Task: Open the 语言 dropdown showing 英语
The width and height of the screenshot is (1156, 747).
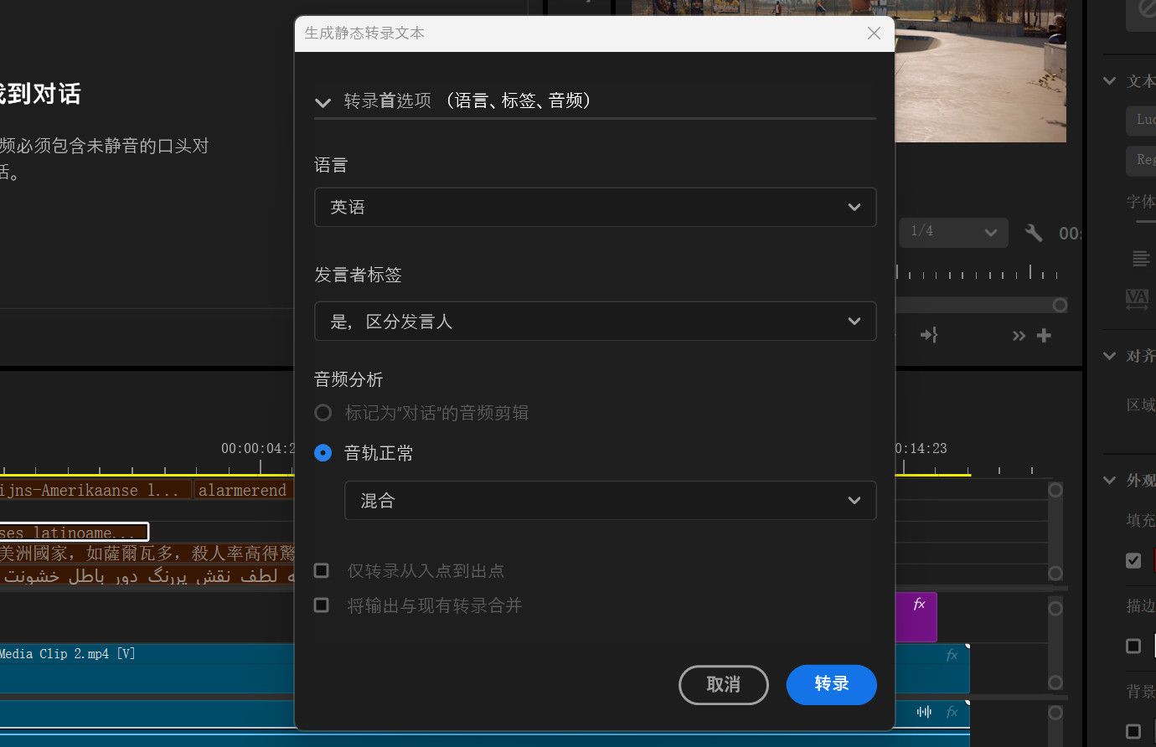Action: (595, 207)
